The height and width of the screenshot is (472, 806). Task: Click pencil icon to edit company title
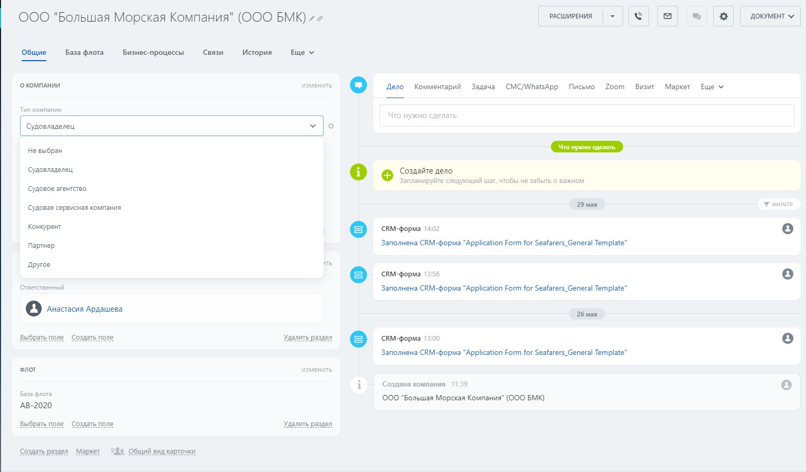[x=312, y=18]
